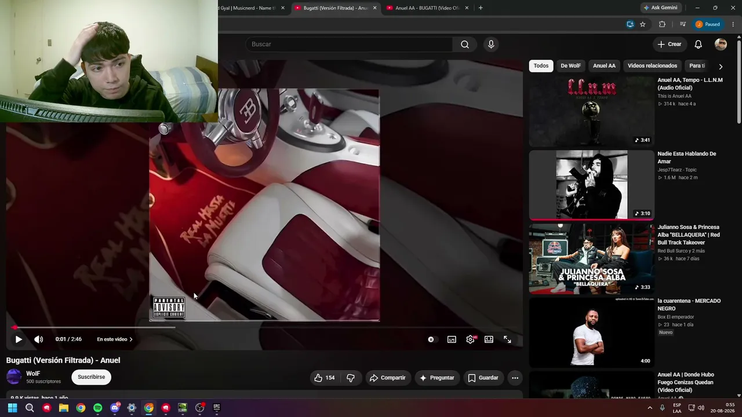
Task: Select the 'Anuel AA' filter chip
Action: click(604, 65)
